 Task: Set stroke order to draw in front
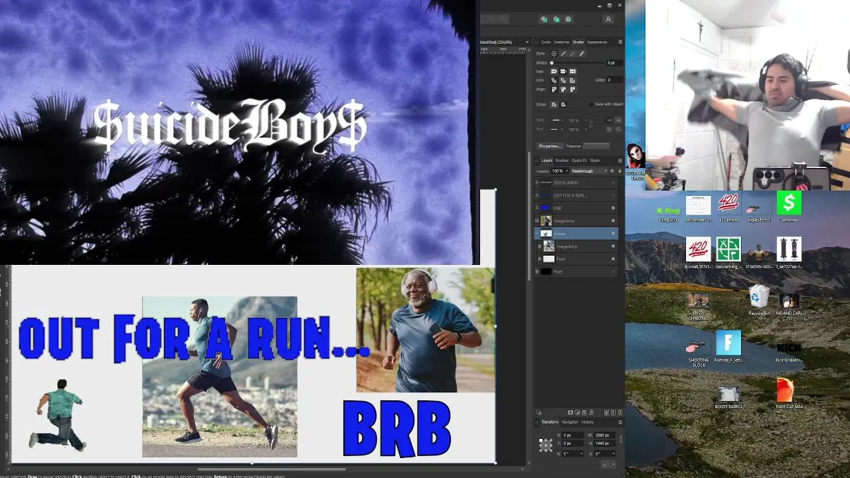563,104
